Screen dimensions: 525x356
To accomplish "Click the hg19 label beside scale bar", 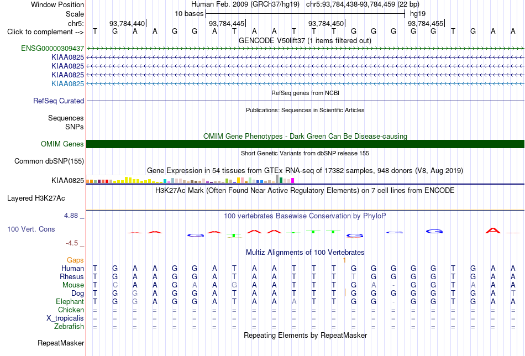I will (x=418, y=14).
